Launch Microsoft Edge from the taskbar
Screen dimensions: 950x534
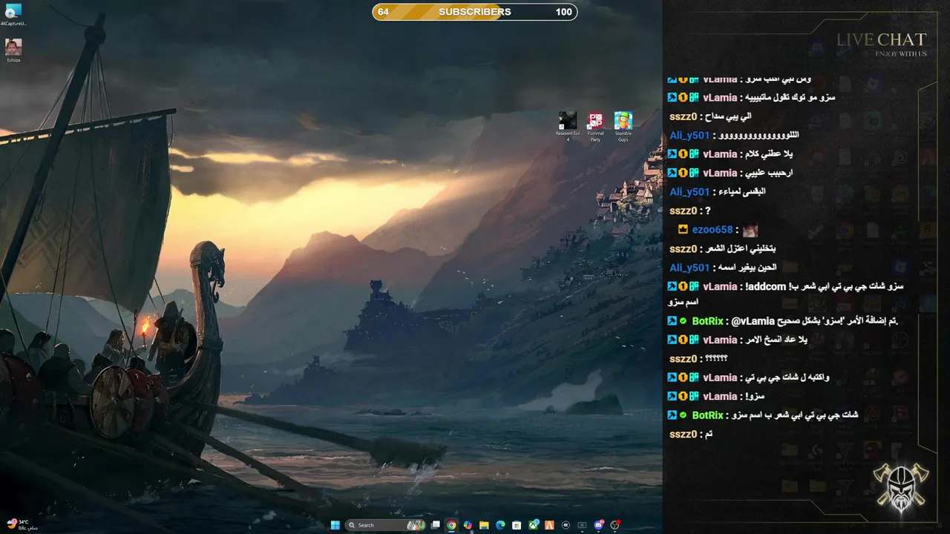pos(500,525)
